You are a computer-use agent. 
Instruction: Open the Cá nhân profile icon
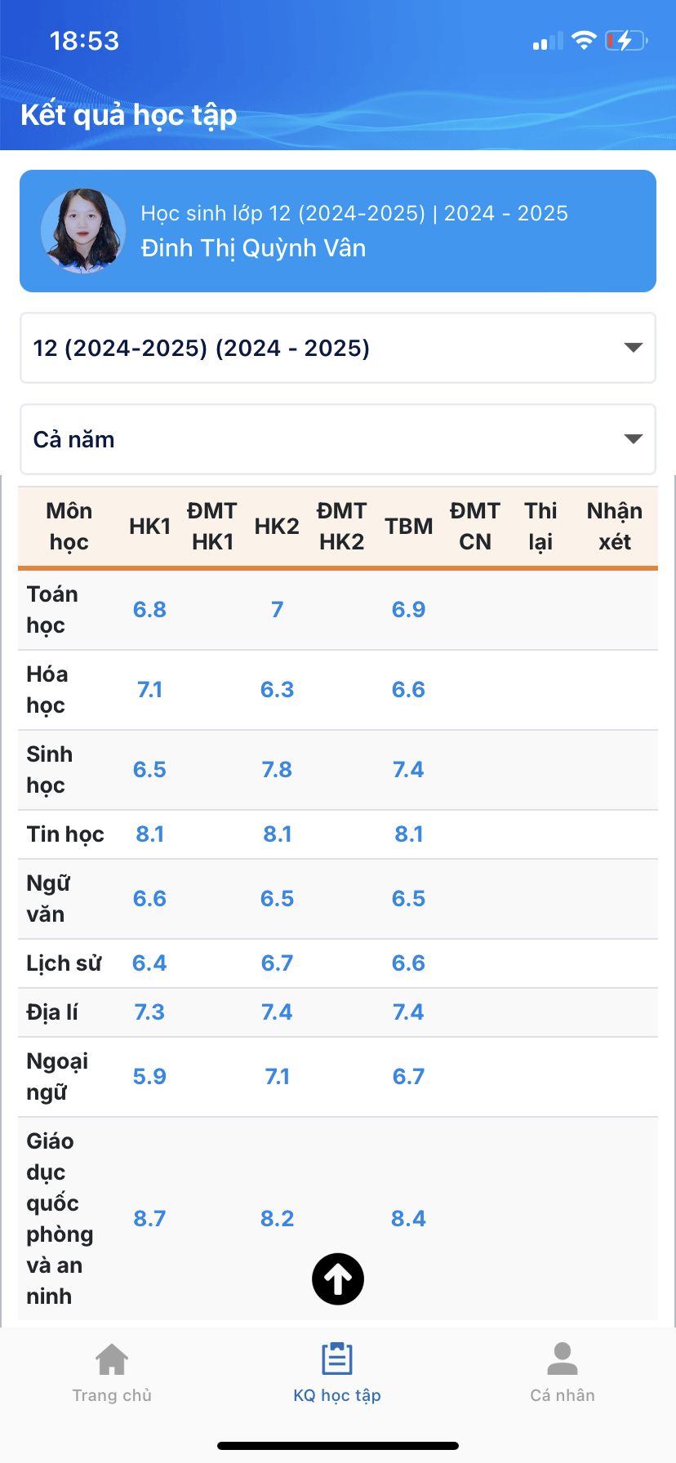coord(563,1359)
